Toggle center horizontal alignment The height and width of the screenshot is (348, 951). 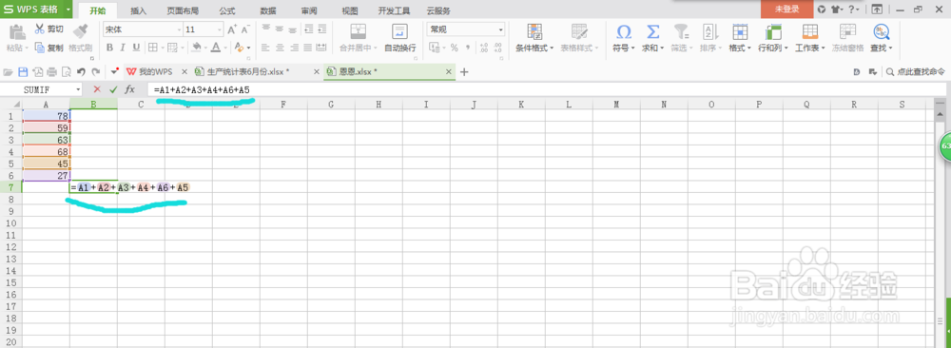tap(280, 48)
